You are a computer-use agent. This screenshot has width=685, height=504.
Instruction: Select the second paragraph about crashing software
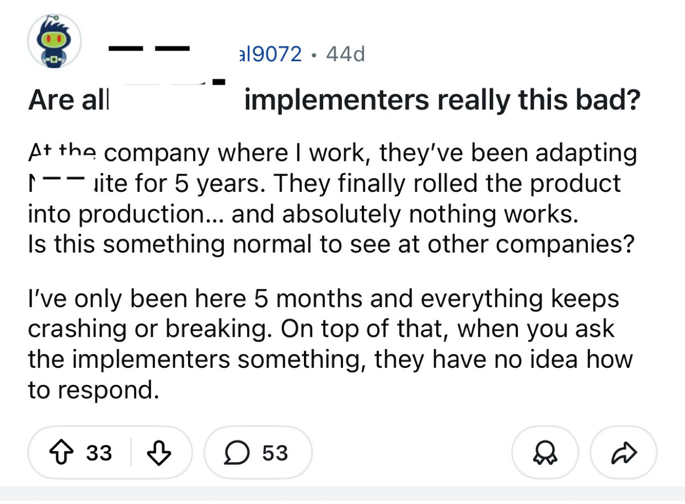point(331,343)
